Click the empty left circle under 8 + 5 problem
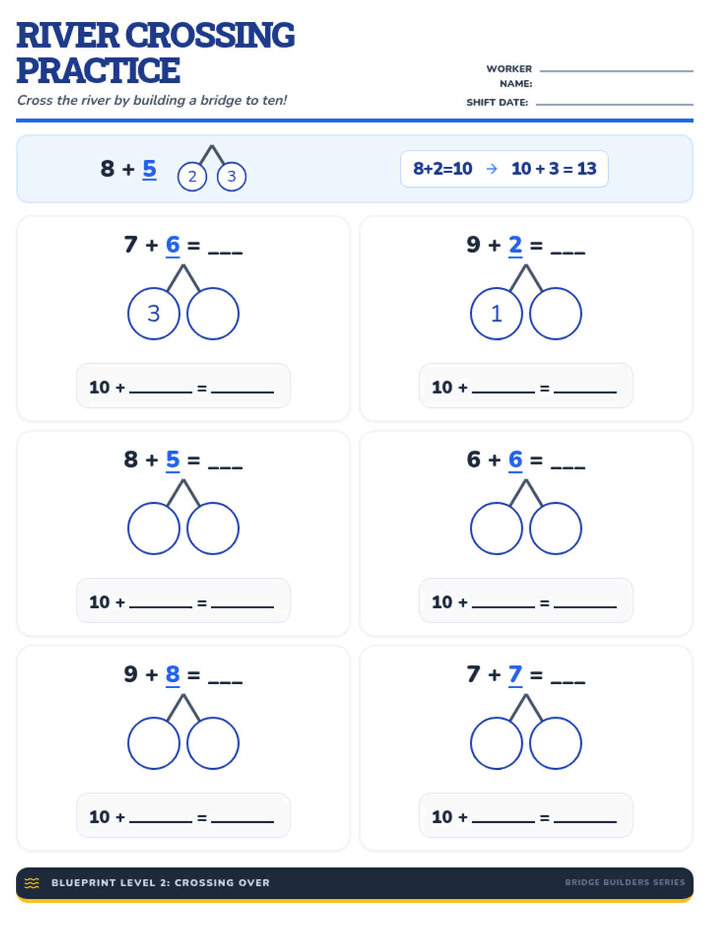The height and width of the screenshot is (946, 709). [x=154, y=528]
